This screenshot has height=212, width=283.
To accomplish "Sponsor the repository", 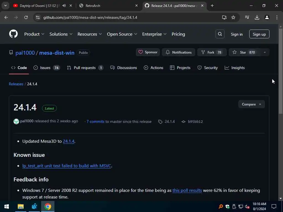I will pyautogui.click(x=148, y=52).
